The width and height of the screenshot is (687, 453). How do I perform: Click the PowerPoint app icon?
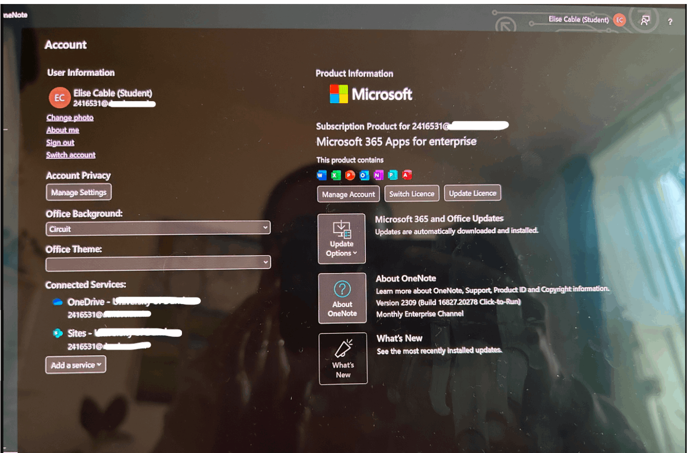(350, 175)
